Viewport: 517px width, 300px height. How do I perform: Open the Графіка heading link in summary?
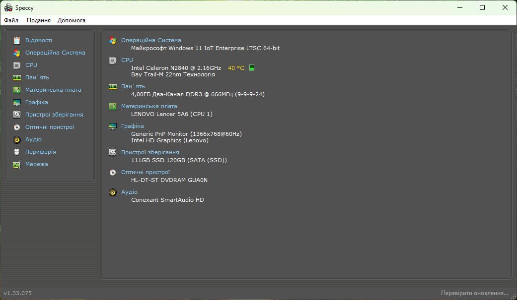pyautogui.click(x=132, y=126)
